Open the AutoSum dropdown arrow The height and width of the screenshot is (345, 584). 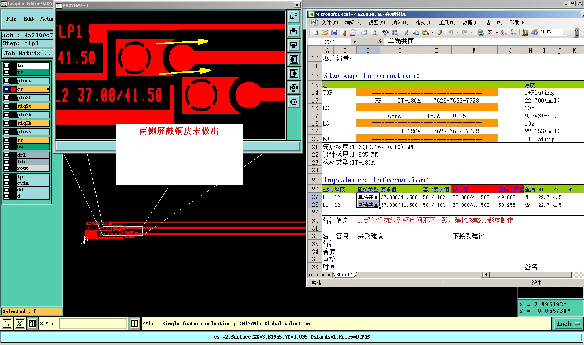point(496,32)
